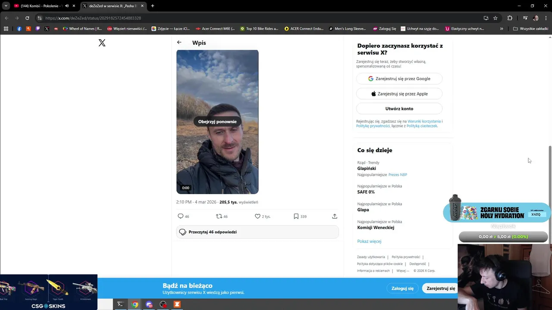The width and height of the screenshot is (552, 310).
Task: Open the Discord taskbar icon
Action: (149, 304)
